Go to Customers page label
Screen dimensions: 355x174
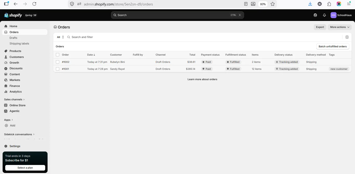[17, 57]
